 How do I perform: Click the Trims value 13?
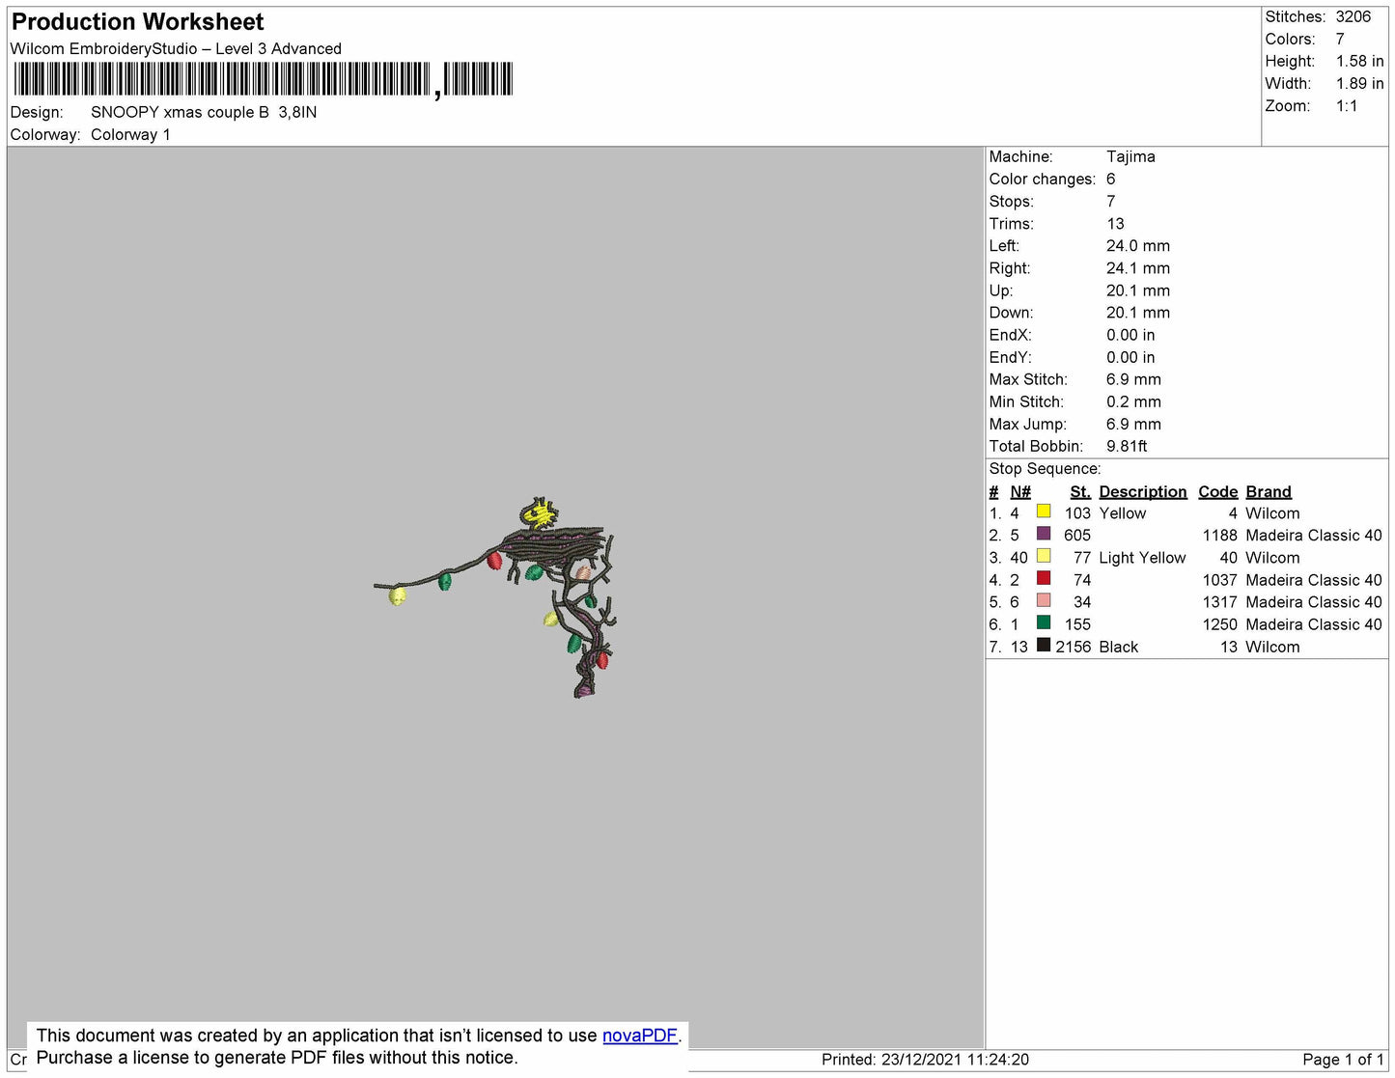coord(1115,223)
